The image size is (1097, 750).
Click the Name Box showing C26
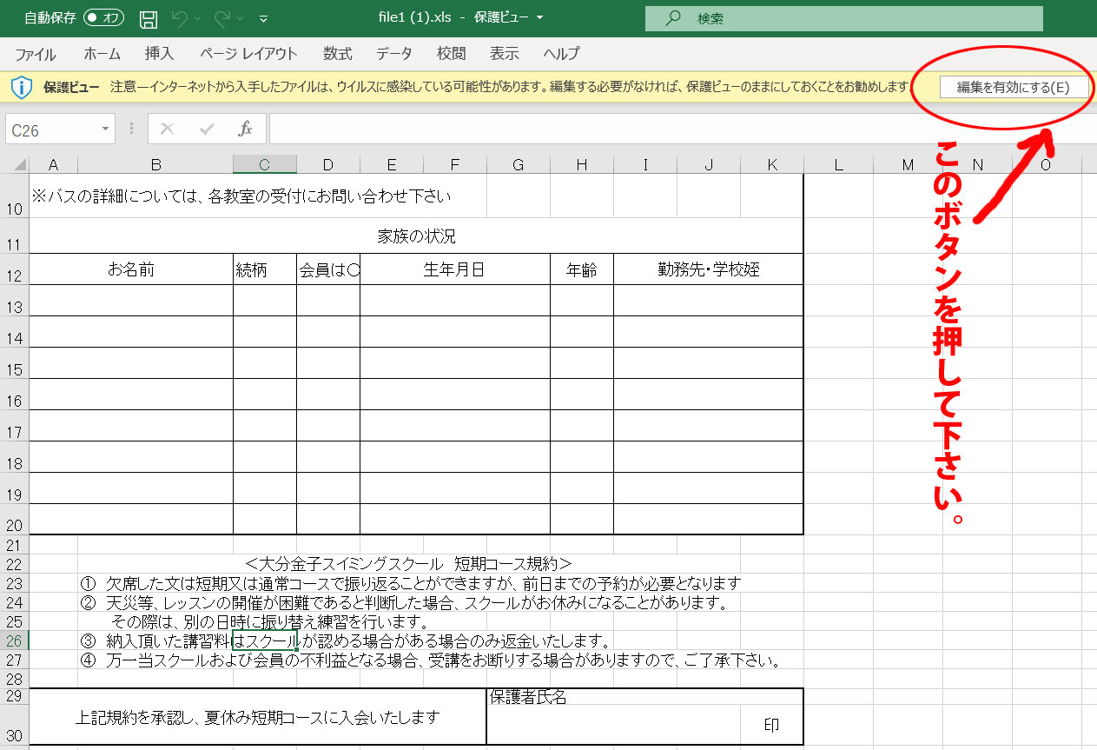52,129
